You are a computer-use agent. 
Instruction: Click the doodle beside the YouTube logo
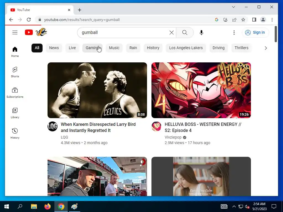41,32
